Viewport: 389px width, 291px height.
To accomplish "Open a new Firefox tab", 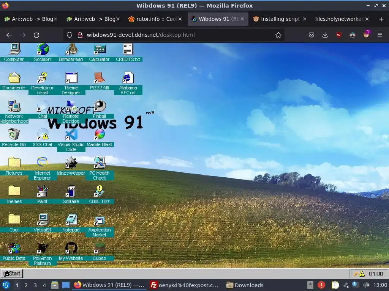I will (381, 19).
